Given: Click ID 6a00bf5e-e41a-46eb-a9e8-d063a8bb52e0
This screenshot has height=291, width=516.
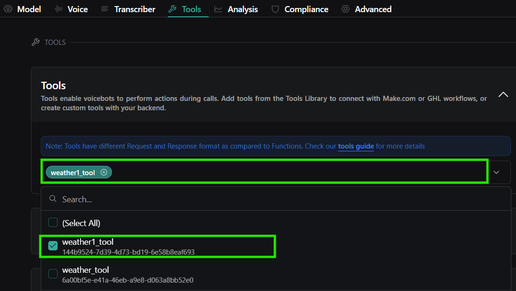Looking at the screenshot, I should [x=128, y=280].
